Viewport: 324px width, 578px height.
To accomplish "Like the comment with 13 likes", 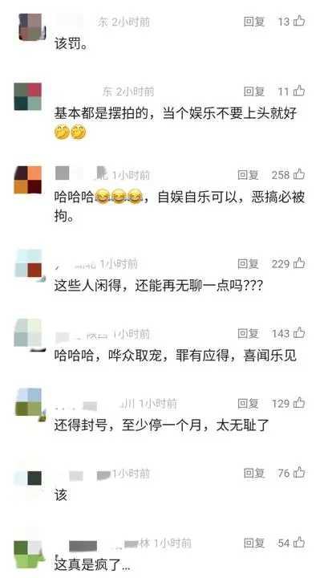I will (299, 21).
